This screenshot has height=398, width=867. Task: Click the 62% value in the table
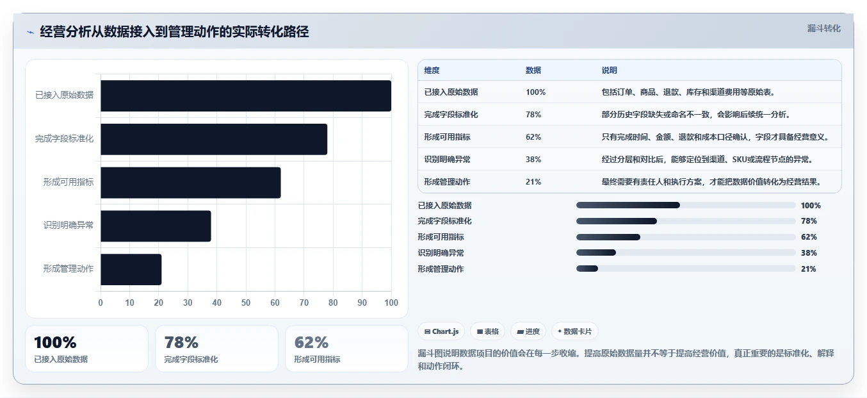(533, 137)
